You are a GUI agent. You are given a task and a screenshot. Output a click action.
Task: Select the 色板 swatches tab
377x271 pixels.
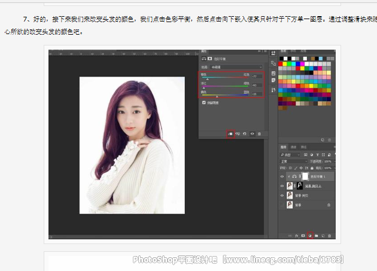[284, 51]
